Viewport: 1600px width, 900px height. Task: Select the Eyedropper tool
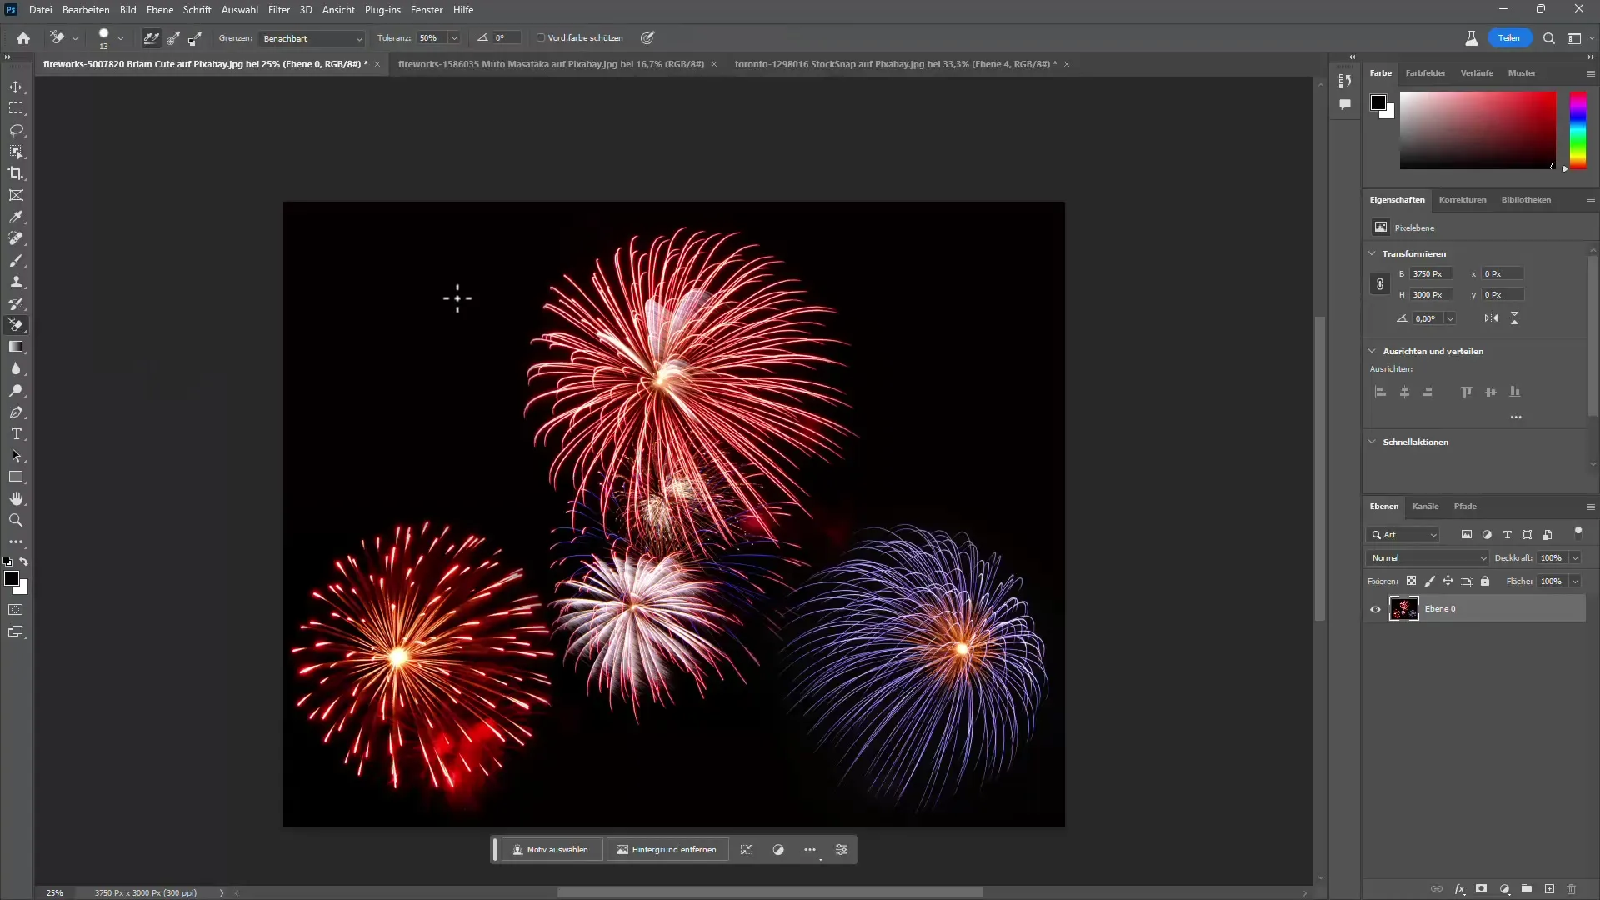(x=16, y=217)
